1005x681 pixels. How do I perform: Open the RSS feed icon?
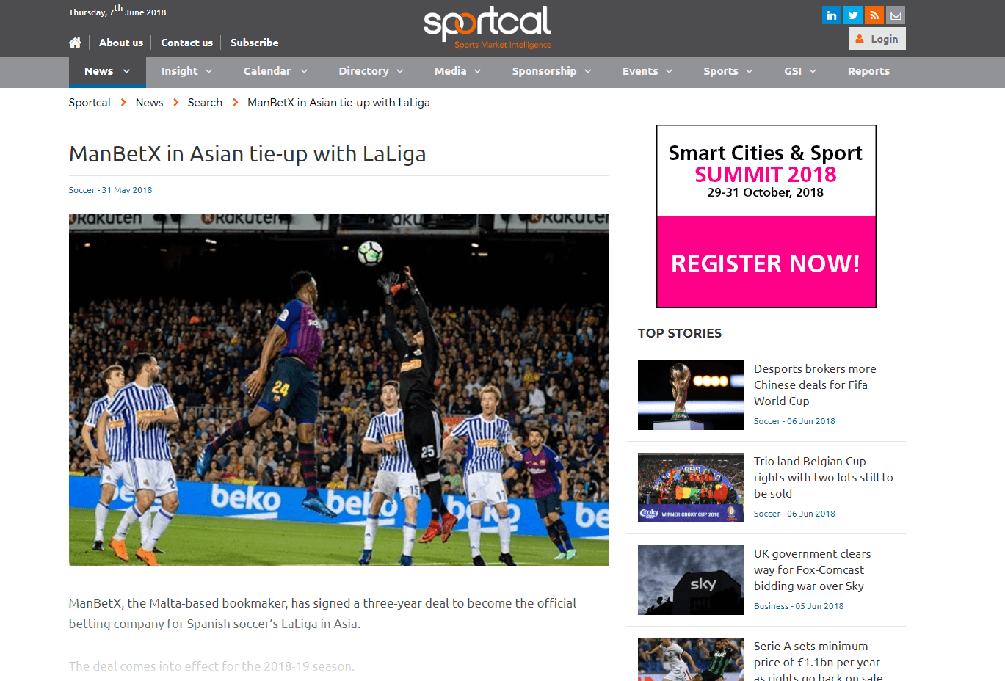click(874, 15)
